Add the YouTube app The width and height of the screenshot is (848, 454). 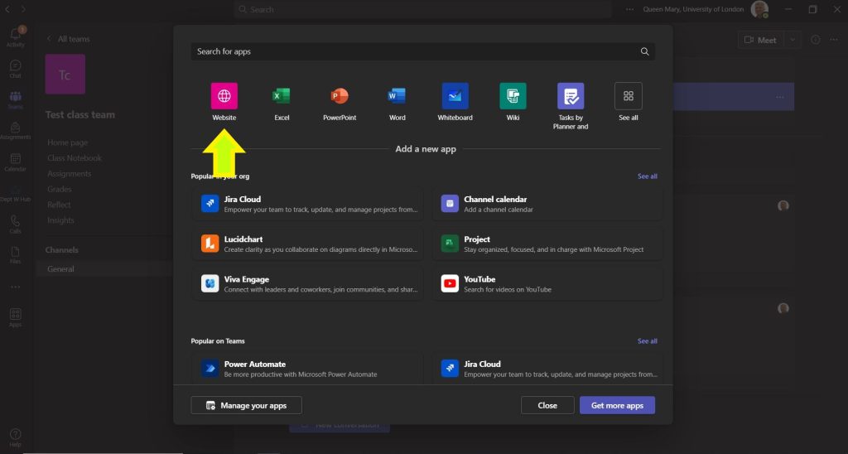tap(547, 284)
